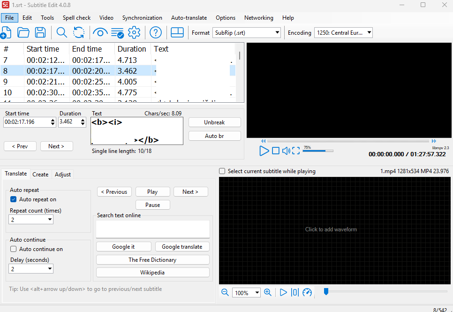Viewport: 453px width, 312px height.
Task: Click the New subtitle file icon
Action: [x=6, y=32]
